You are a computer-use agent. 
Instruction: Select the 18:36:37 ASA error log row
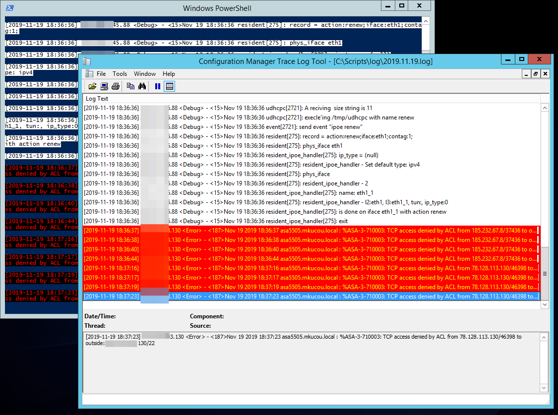pos(310,231)
